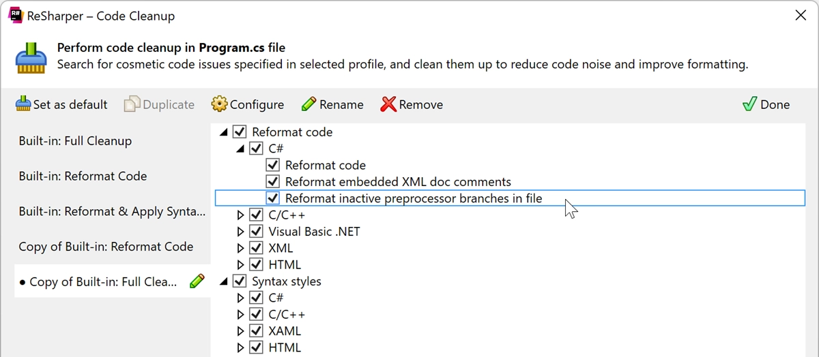Uncheck C# checkbox under Syntax styles
Screen dimensions: 819x357
pyautogui.click(x=256, y=298)
